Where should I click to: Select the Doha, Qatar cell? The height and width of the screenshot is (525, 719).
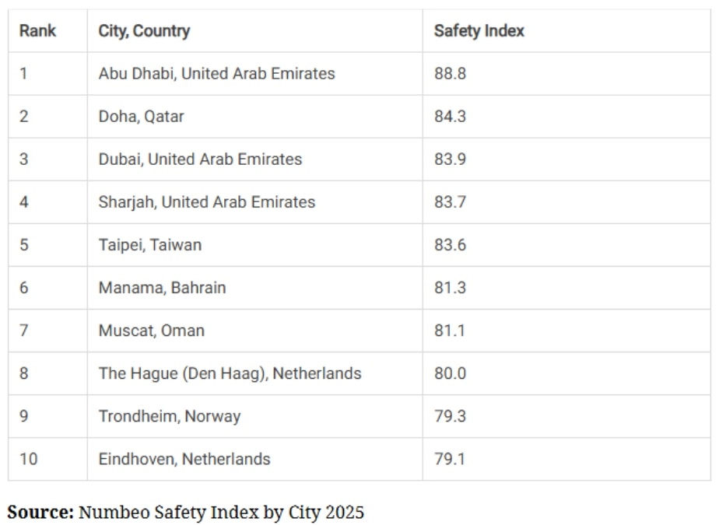point(255,117)
